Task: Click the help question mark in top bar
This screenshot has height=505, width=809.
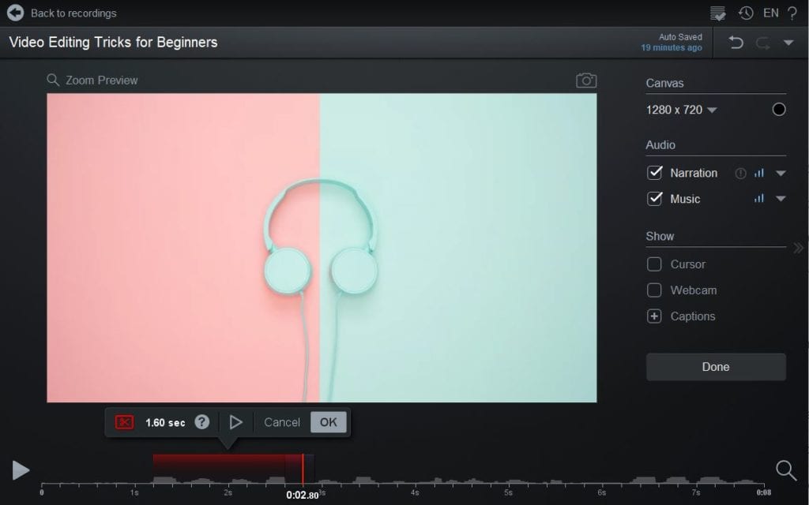Action: click(x=792, y=13)
